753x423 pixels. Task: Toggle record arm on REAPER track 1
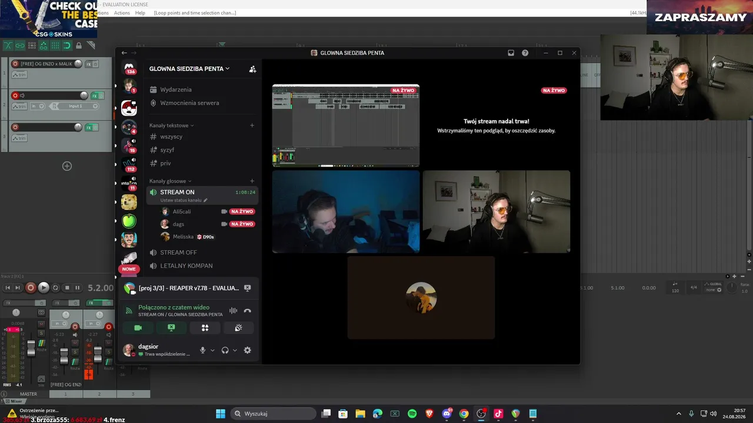[x=15, y=64]
